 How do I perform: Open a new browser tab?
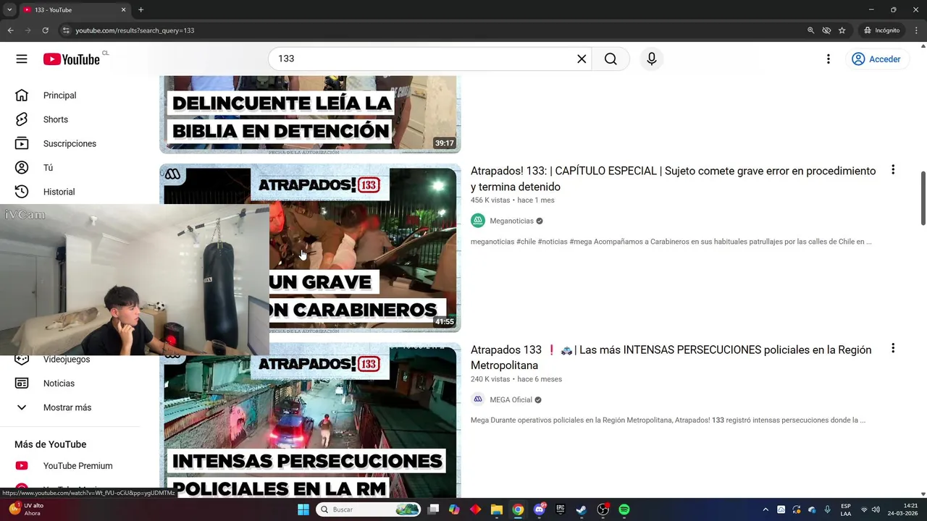140,9
